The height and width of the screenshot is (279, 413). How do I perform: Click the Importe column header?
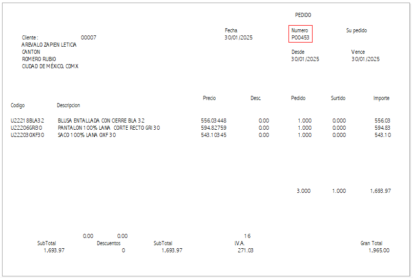point(381,98)
